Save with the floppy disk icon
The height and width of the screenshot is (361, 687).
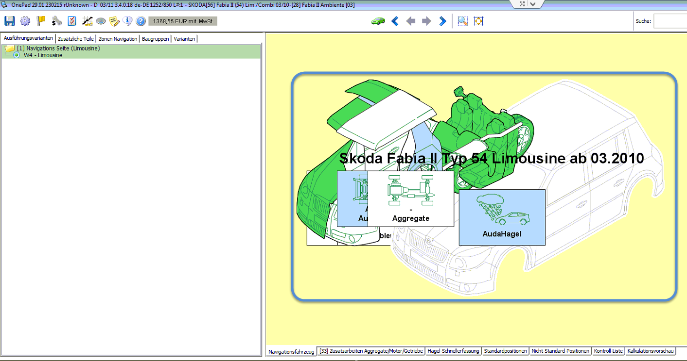click(9, 21)
